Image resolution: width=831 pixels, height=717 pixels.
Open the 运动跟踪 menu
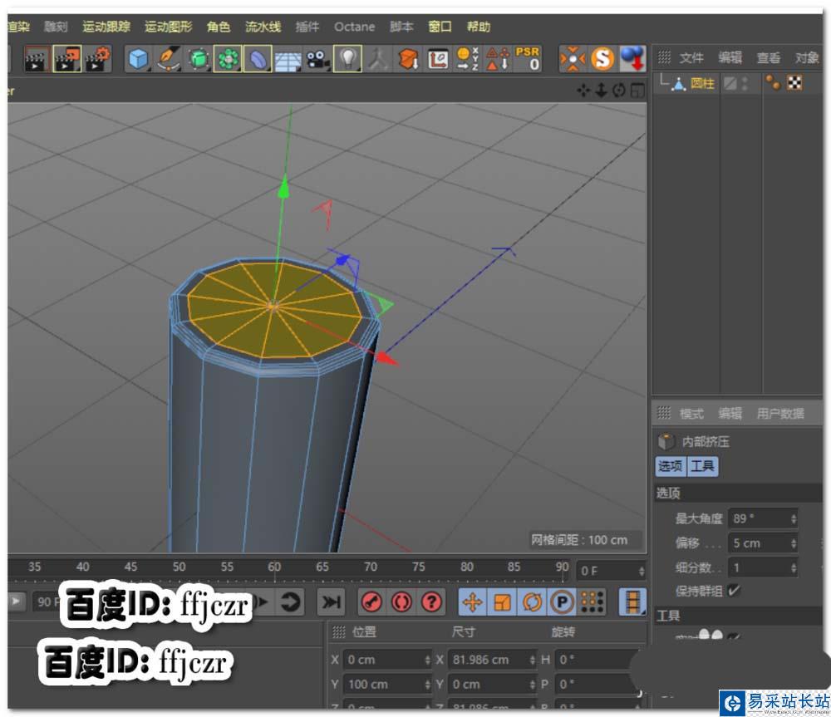(106, 27)
